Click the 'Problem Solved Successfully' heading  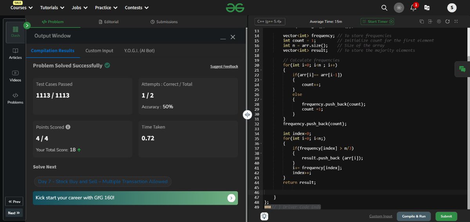[67, 66]
